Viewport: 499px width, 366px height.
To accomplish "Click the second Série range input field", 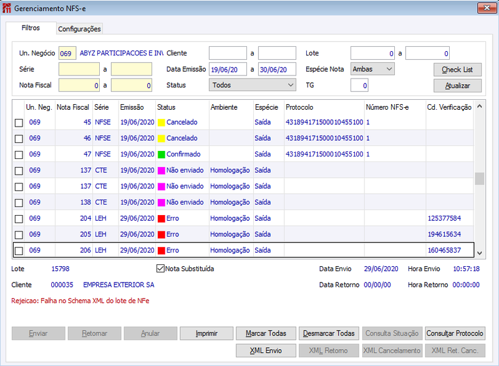I will [132, 69].
